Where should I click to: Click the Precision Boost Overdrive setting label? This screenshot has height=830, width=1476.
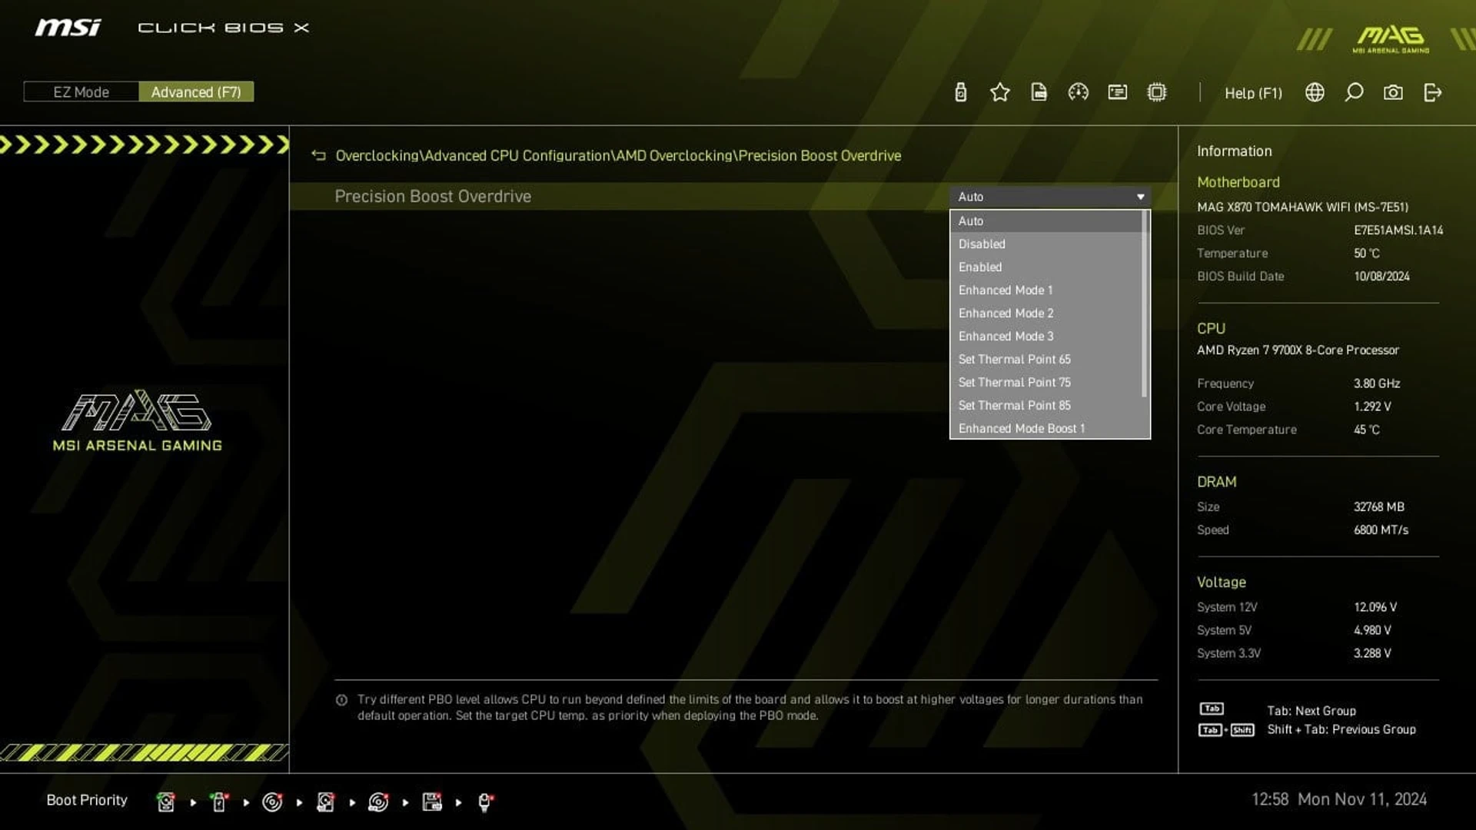click(433, 197)
